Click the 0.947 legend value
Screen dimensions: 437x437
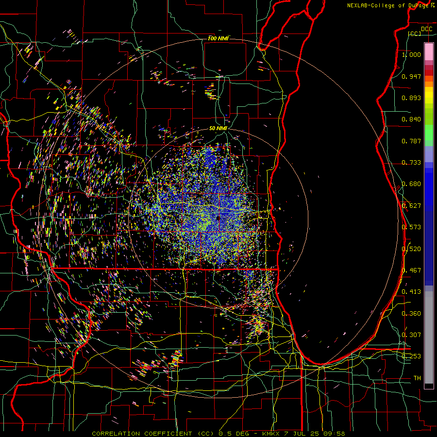[411, 76]
